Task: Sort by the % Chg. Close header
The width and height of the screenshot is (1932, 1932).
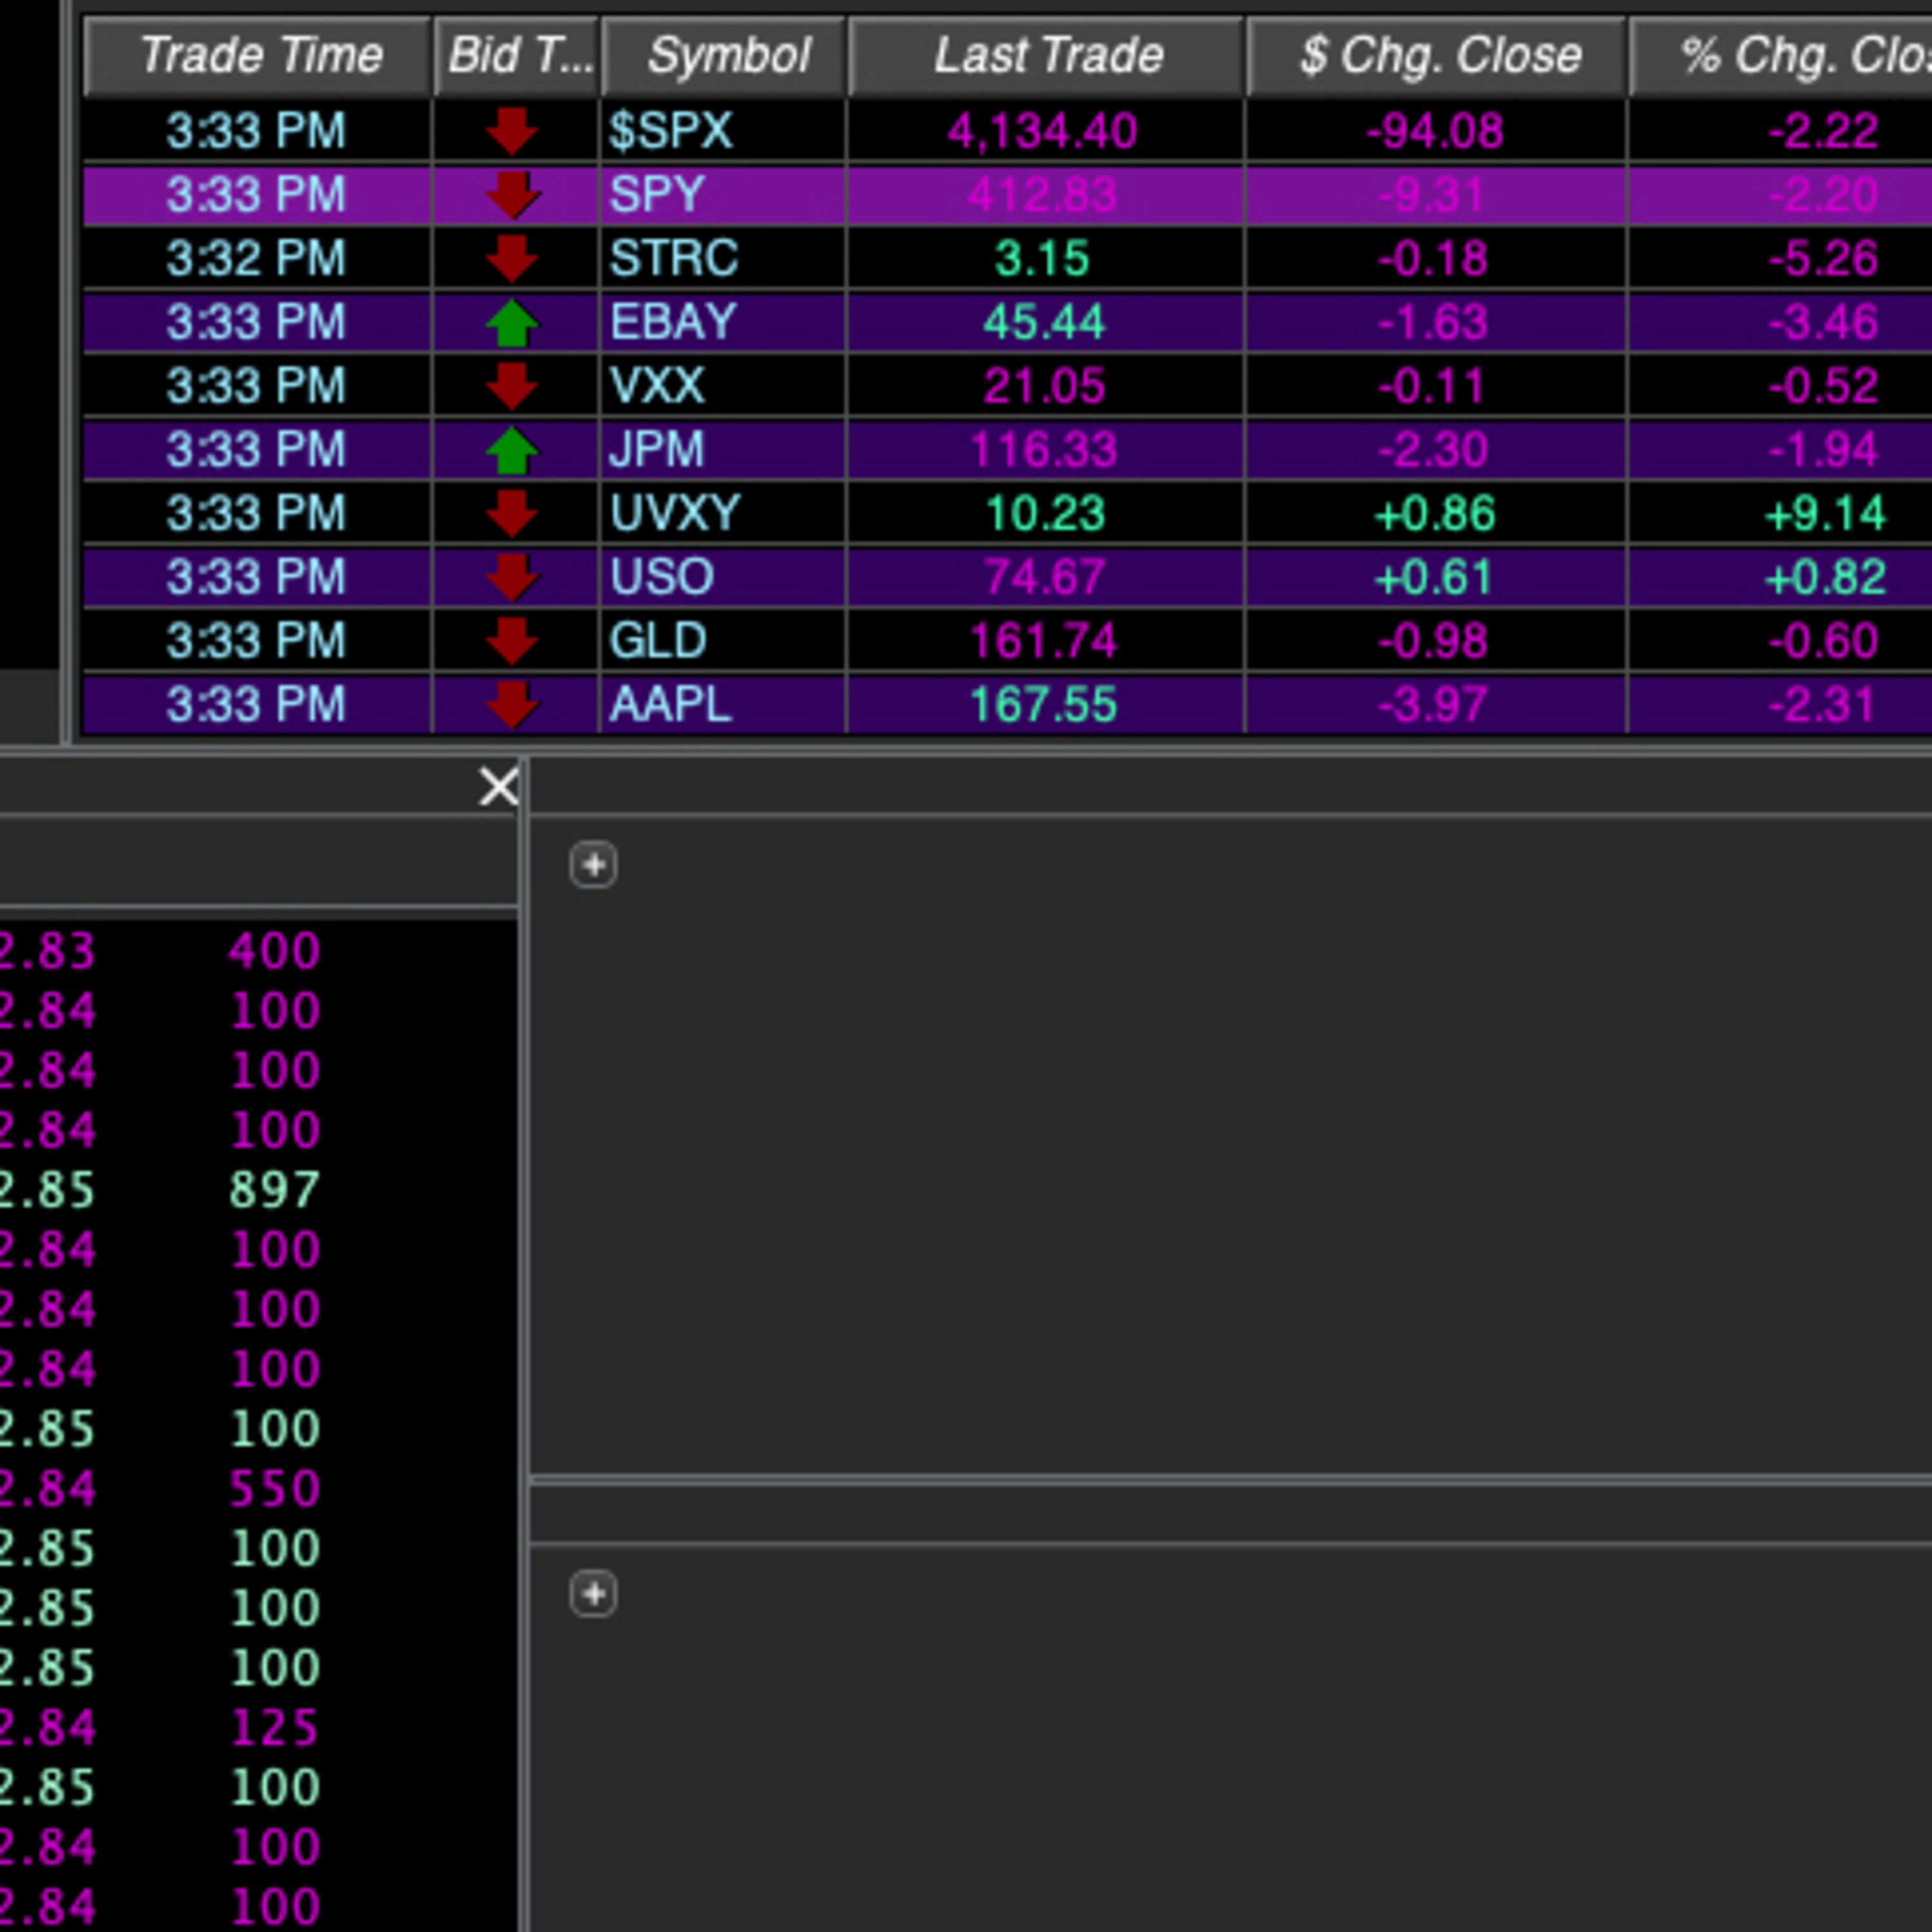Action: coord(1781,56)
